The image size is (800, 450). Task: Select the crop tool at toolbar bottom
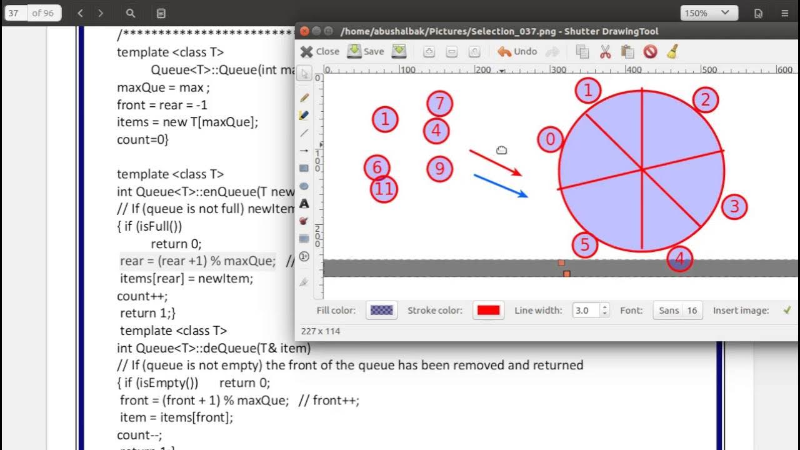click(304, 282)
